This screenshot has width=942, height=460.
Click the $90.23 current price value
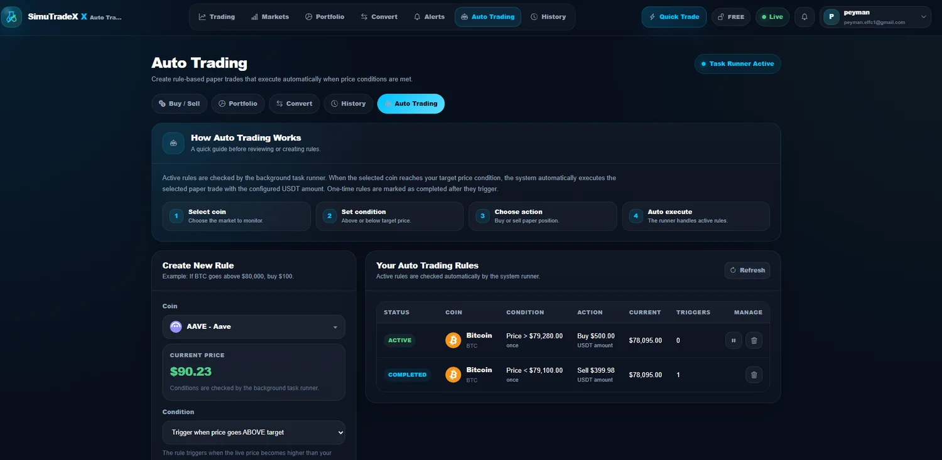point(191,372)
